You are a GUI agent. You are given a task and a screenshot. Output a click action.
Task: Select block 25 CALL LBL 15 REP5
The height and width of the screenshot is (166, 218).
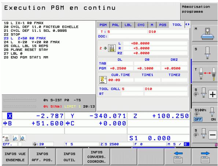click(26, 46)
